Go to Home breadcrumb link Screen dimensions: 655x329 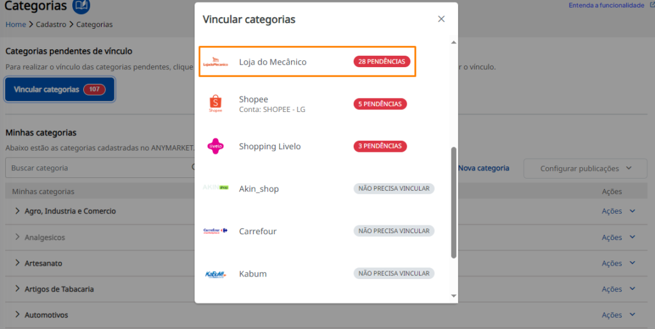tap(15, 24)
